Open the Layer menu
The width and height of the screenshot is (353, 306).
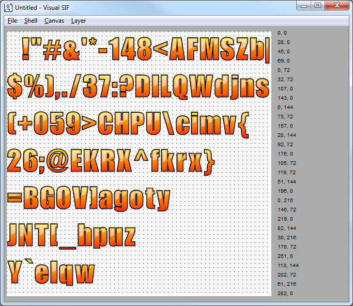(79, 21)
